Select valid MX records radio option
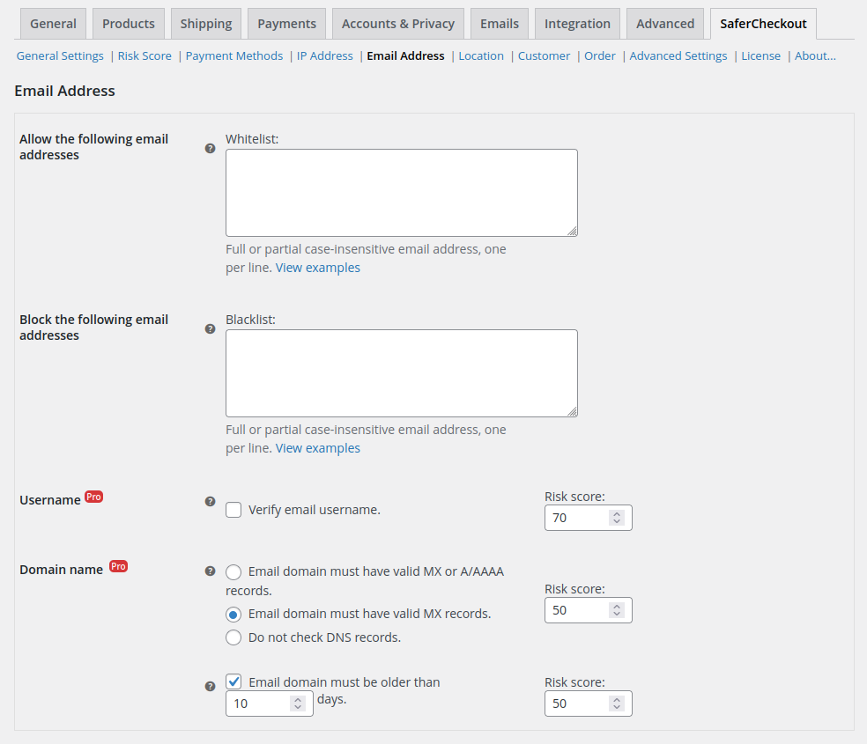The image size is (867, 744). tap(233, 615)
